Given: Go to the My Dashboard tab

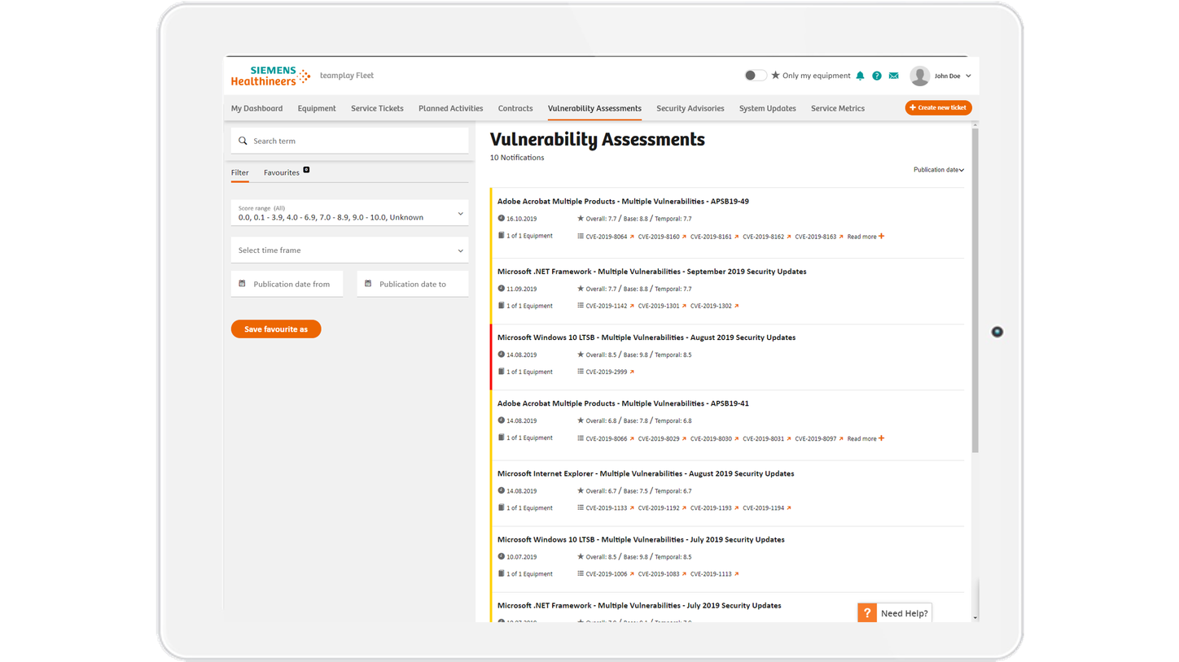Looking at the screenshot, I should 256,108.
